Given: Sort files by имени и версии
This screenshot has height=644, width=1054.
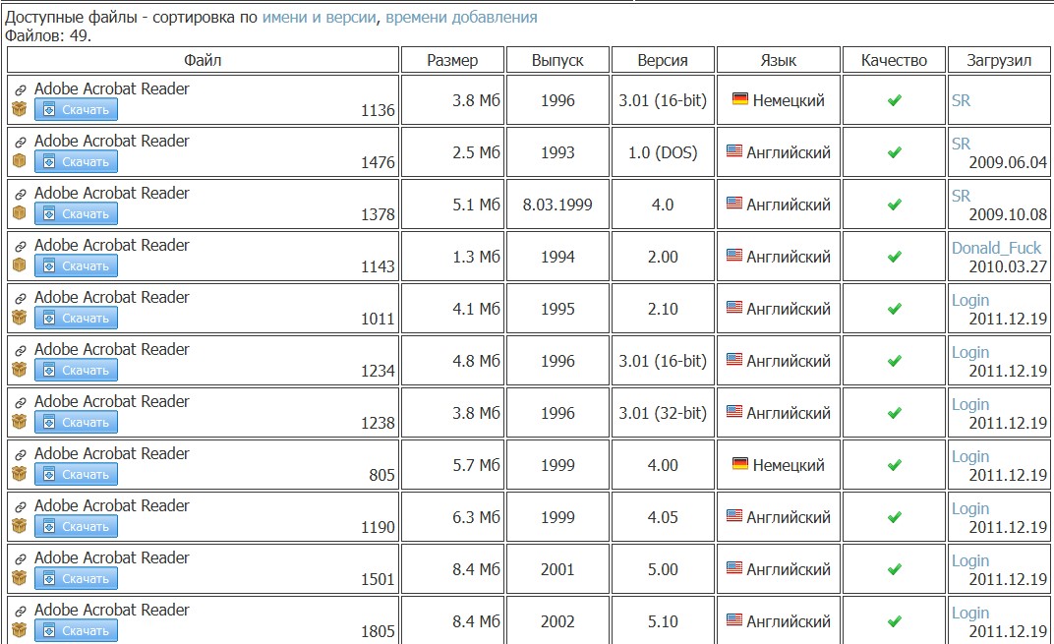Looking at the screenshot, I should coord(319,18).
